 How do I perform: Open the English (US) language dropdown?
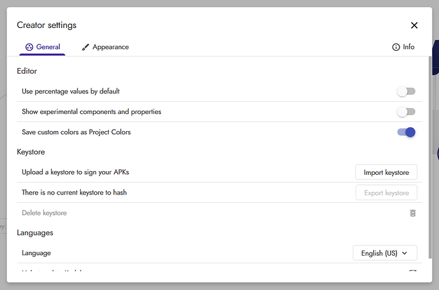pos(385,253)
